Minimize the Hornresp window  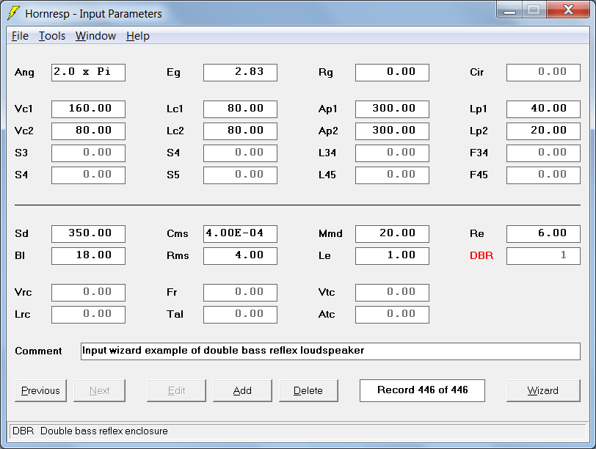tap(509, 10)
